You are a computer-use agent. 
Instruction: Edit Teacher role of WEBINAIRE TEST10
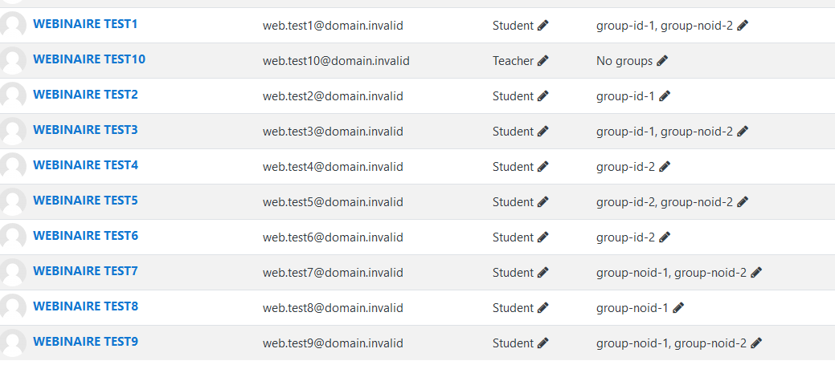pos(542,61)
